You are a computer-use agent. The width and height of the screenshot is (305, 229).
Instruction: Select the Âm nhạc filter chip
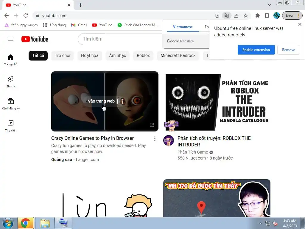pos(118,55)
